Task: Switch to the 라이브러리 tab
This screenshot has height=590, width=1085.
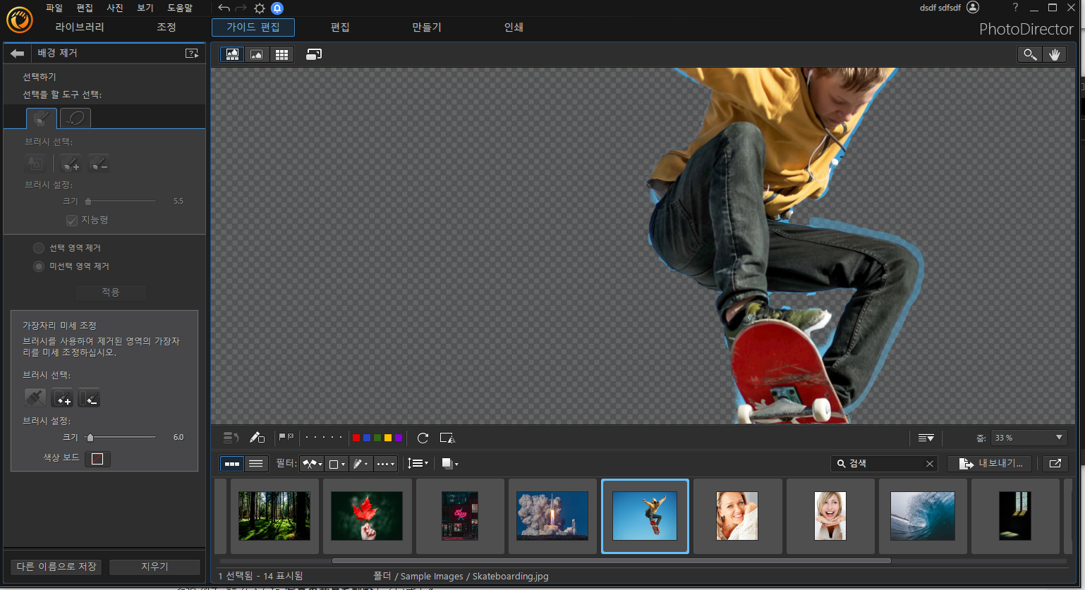Action: point(80,27)
